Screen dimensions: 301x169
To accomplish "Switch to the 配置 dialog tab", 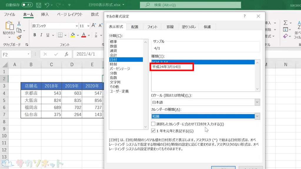I will coord(135,27).
